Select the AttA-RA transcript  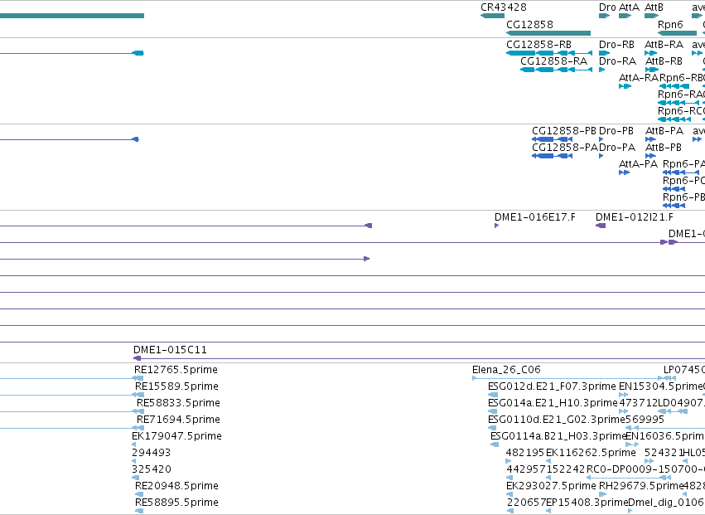[625, 86]
